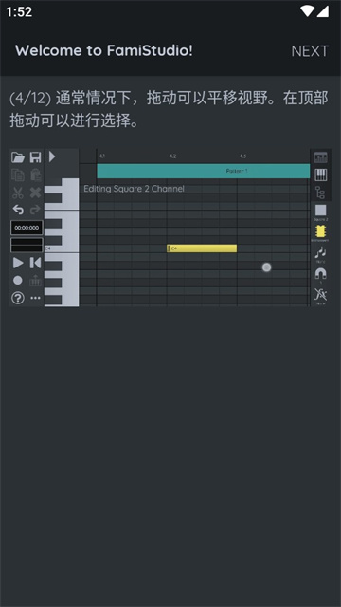Select the Square 2 channel button
The width and height of the screenshot is (341, 607).
click(x=320, y=211)
